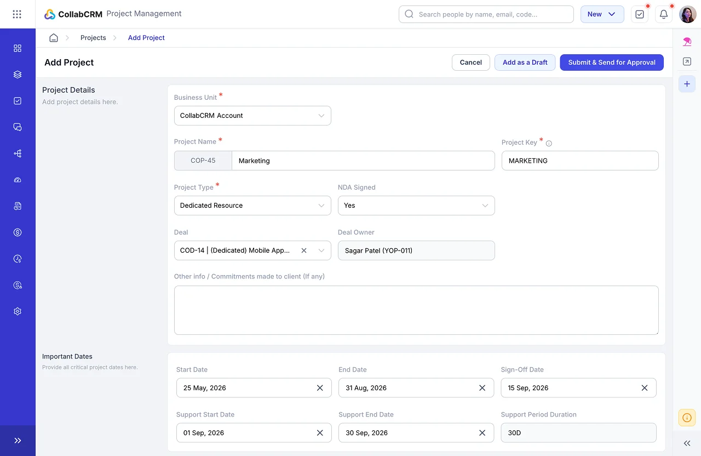Click the Project Key info icon
The height and width of the screenshot is (456, 701).
549,144
